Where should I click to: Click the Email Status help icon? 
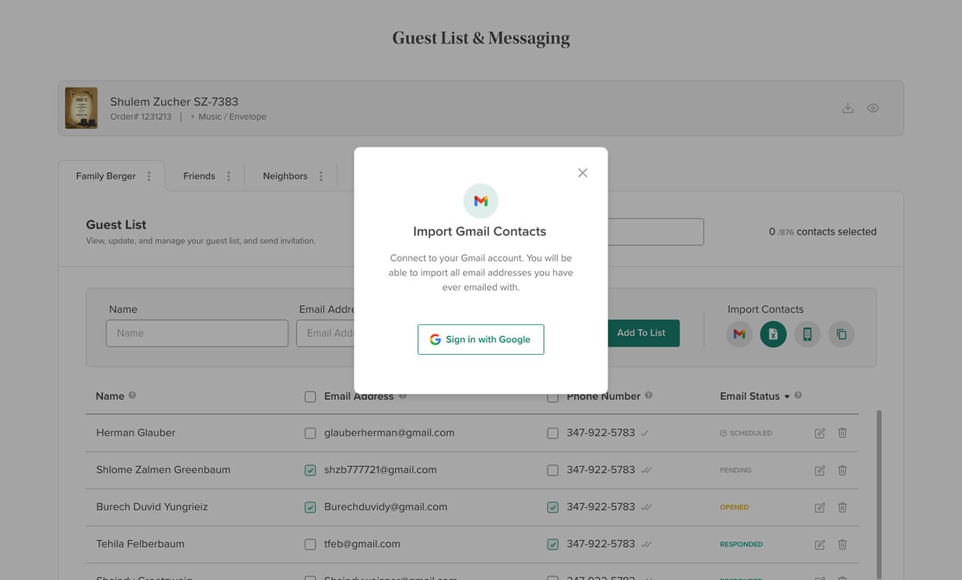[x=798, y=395]
